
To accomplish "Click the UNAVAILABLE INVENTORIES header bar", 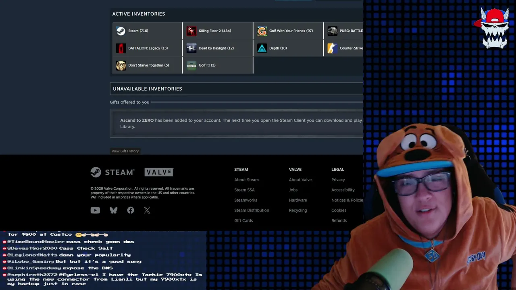I will 237,89.
